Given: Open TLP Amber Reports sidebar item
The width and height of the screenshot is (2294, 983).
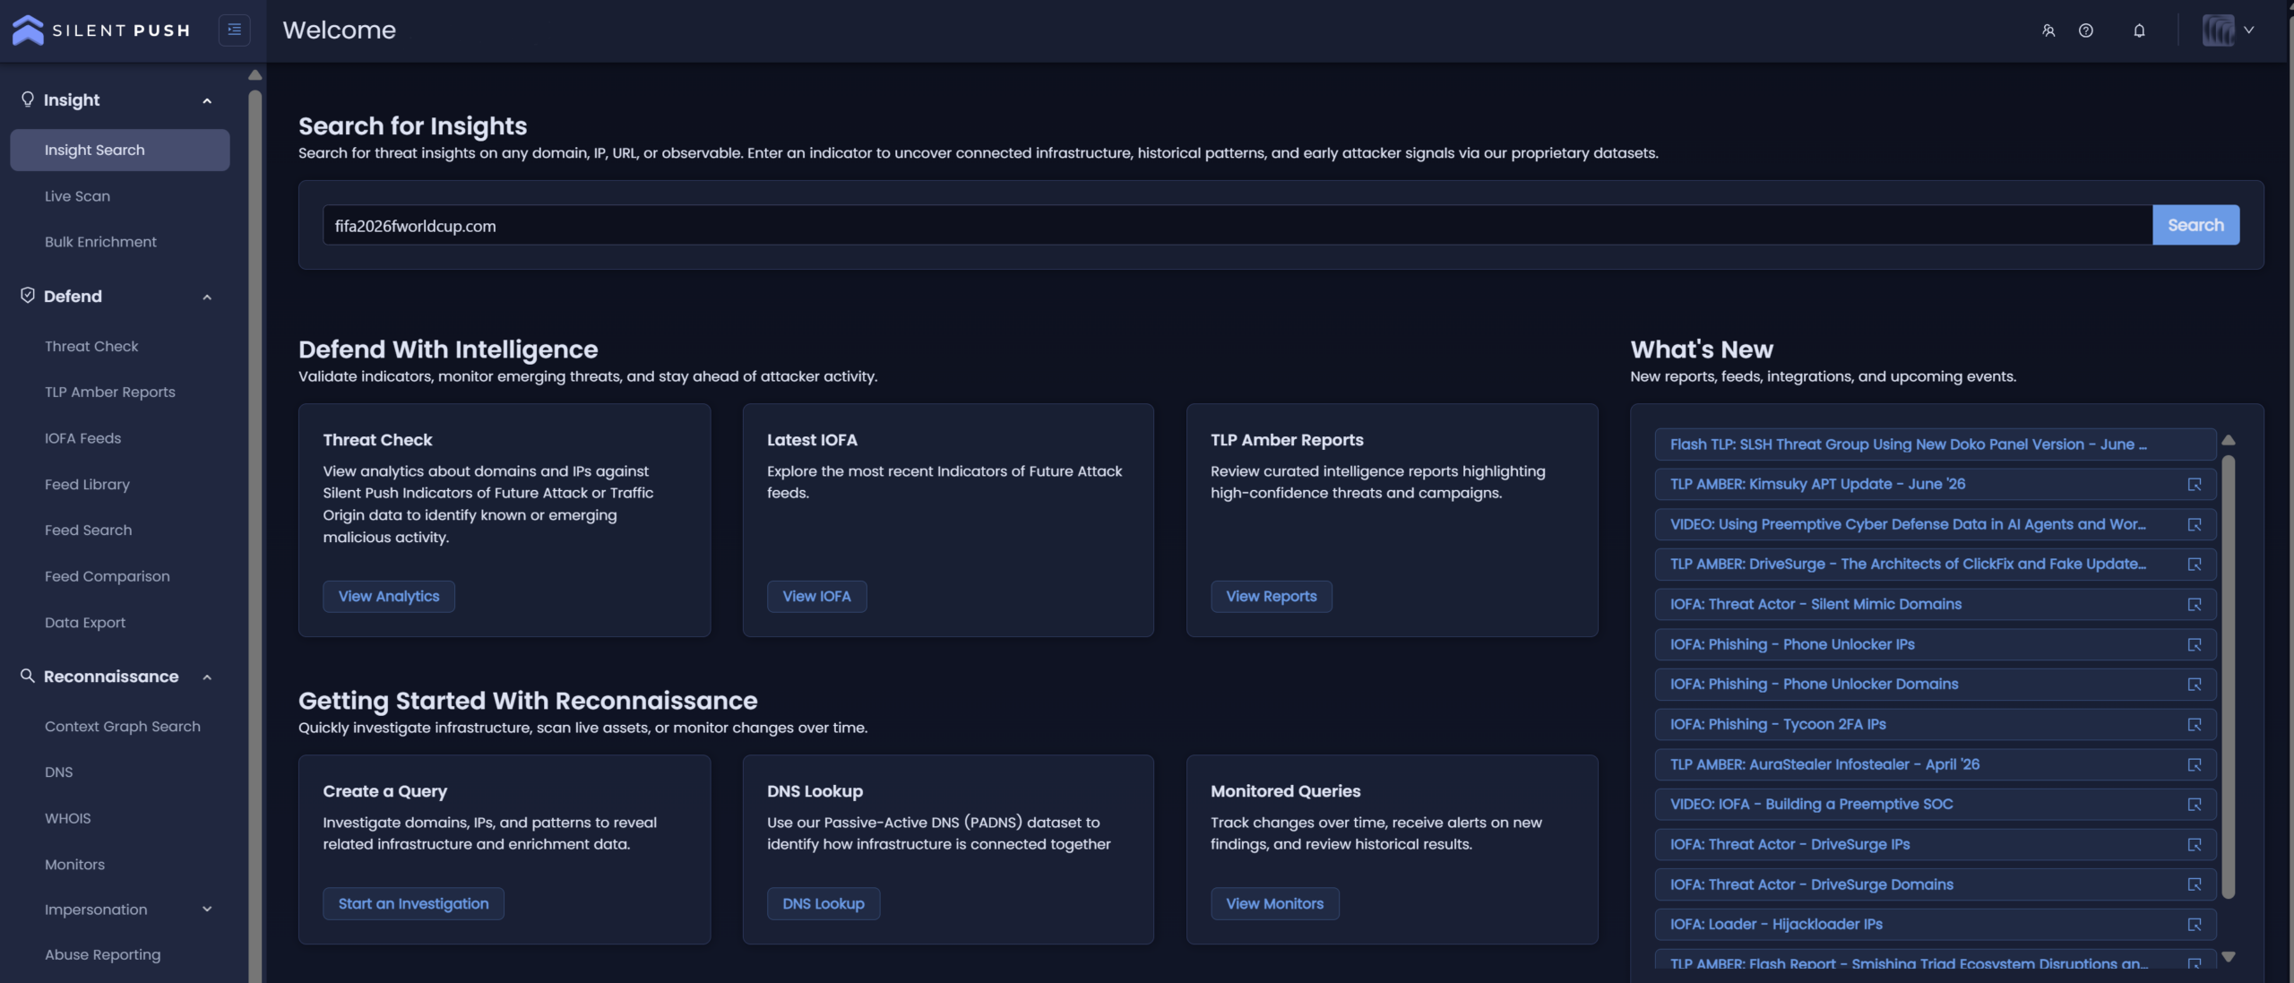Looking at the screenshot, I should [x=110, y=392].
